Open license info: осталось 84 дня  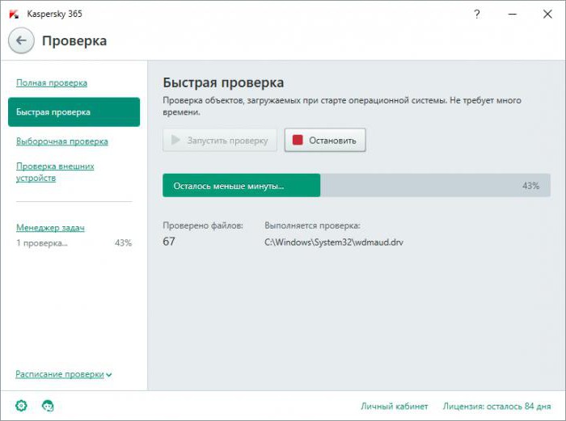pyautogui.click(x=496, y=406)
